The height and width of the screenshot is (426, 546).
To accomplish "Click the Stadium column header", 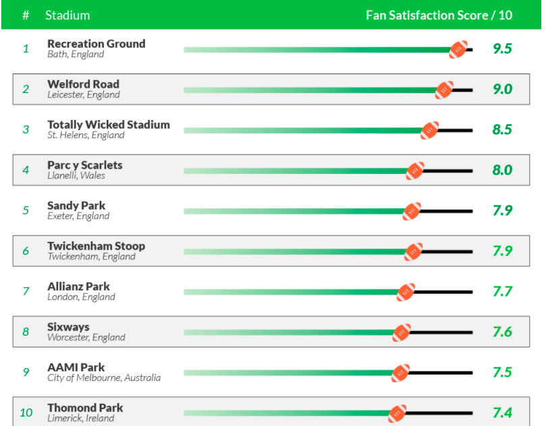I will pyautogui.click(x=67, y=16).
